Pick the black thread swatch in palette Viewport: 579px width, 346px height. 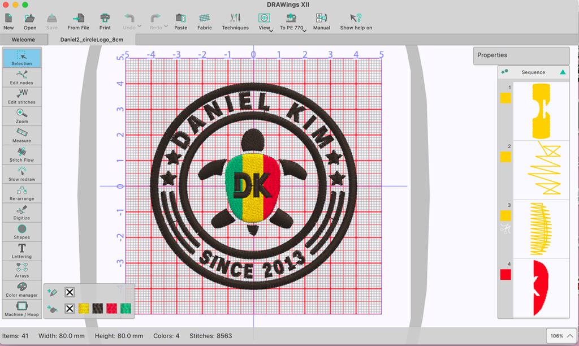[97, 308]
